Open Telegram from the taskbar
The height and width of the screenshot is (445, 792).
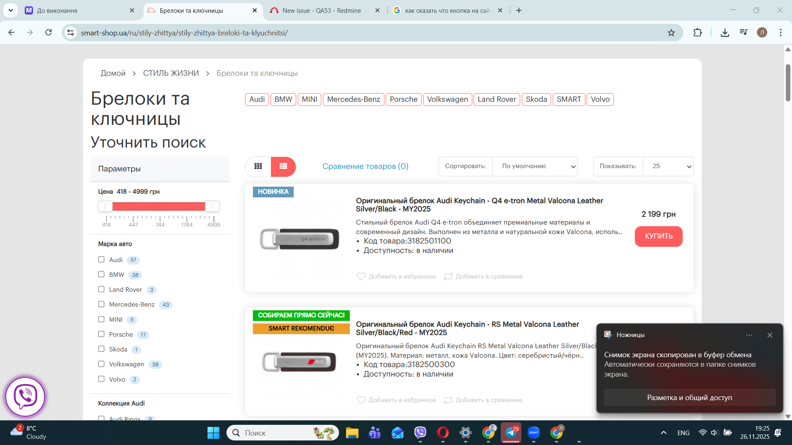pos(511,433)
